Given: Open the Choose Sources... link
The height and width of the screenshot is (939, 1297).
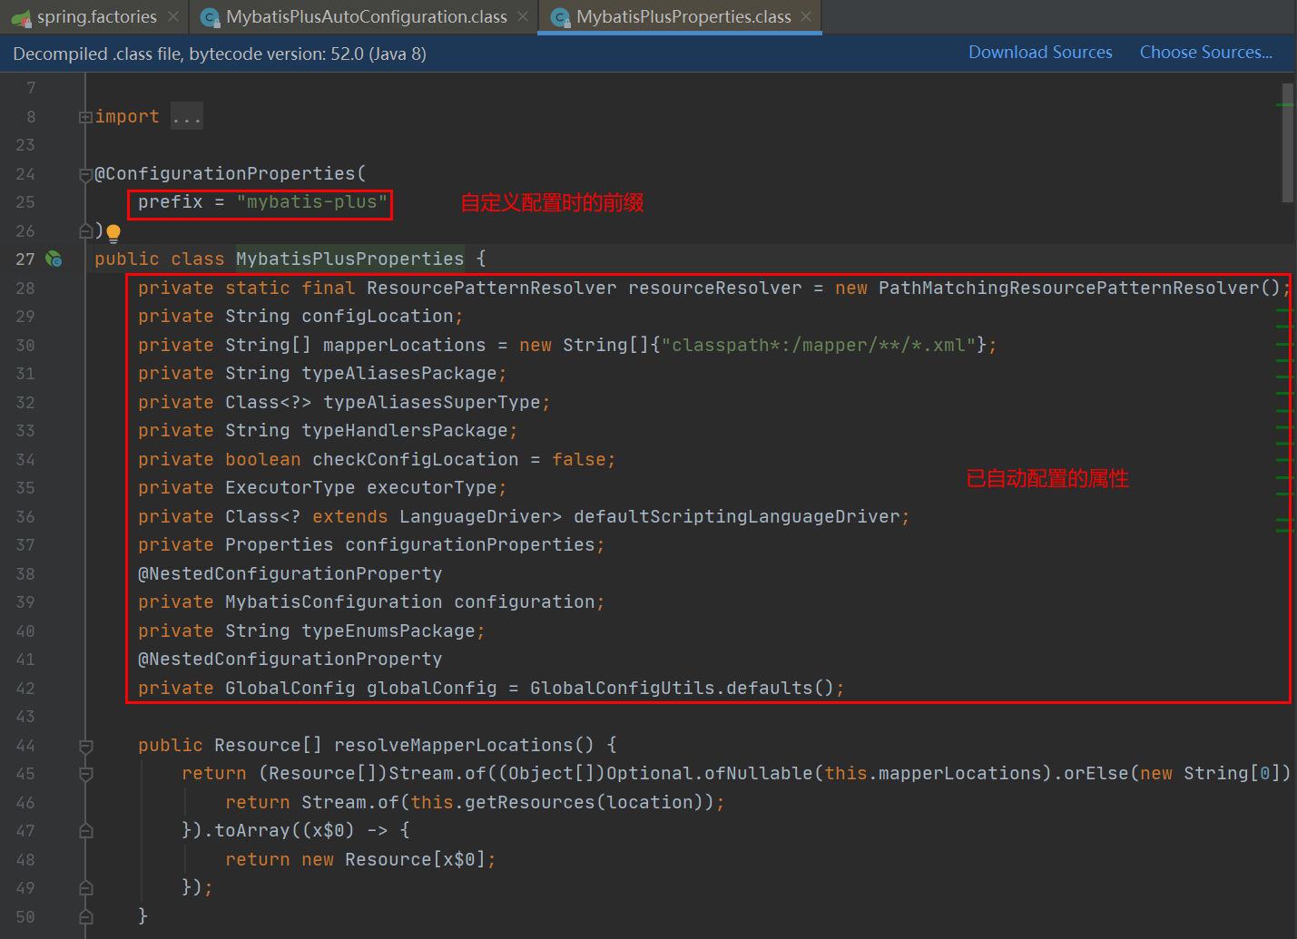Looking at the screenshot, I should [1205, 53].
